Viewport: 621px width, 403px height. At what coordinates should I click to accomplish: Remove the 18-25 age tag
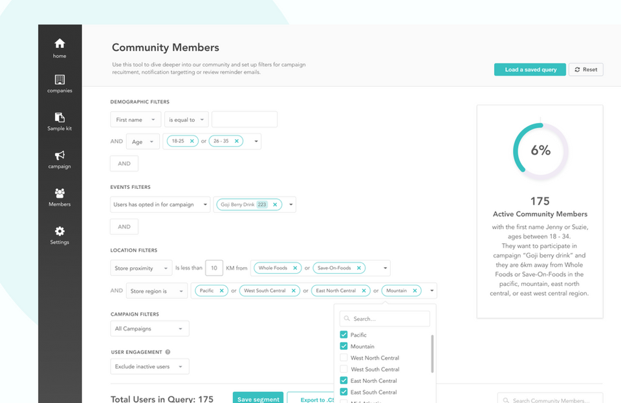(192, 141)
